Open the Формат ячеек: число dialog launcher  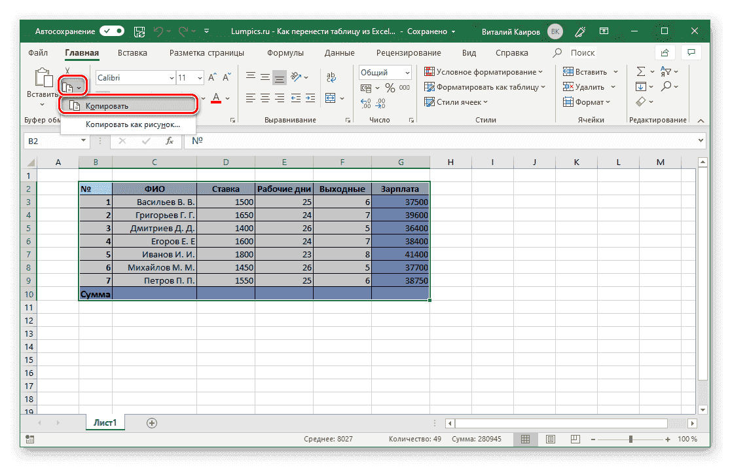pos(412,120)
